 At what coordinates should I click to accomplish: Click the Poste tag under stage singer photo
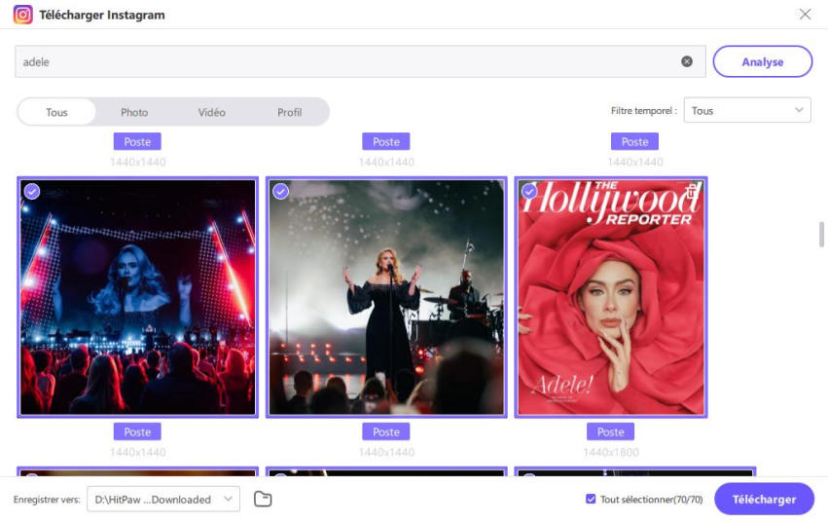[386, 431]
